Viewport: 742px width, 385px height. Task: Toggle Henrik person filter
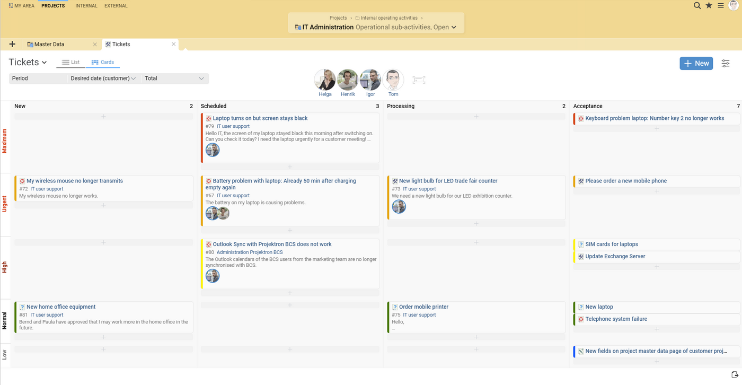(x=348, y=80)
